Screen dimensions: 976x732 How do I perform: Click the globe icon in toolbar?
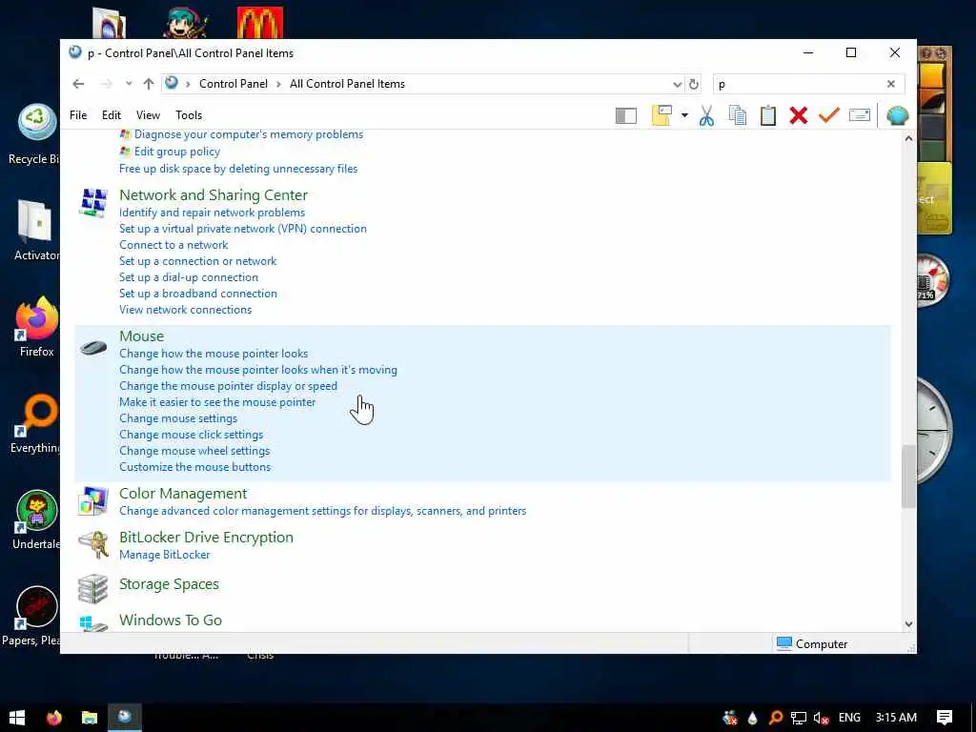click(x=897, y=115)
